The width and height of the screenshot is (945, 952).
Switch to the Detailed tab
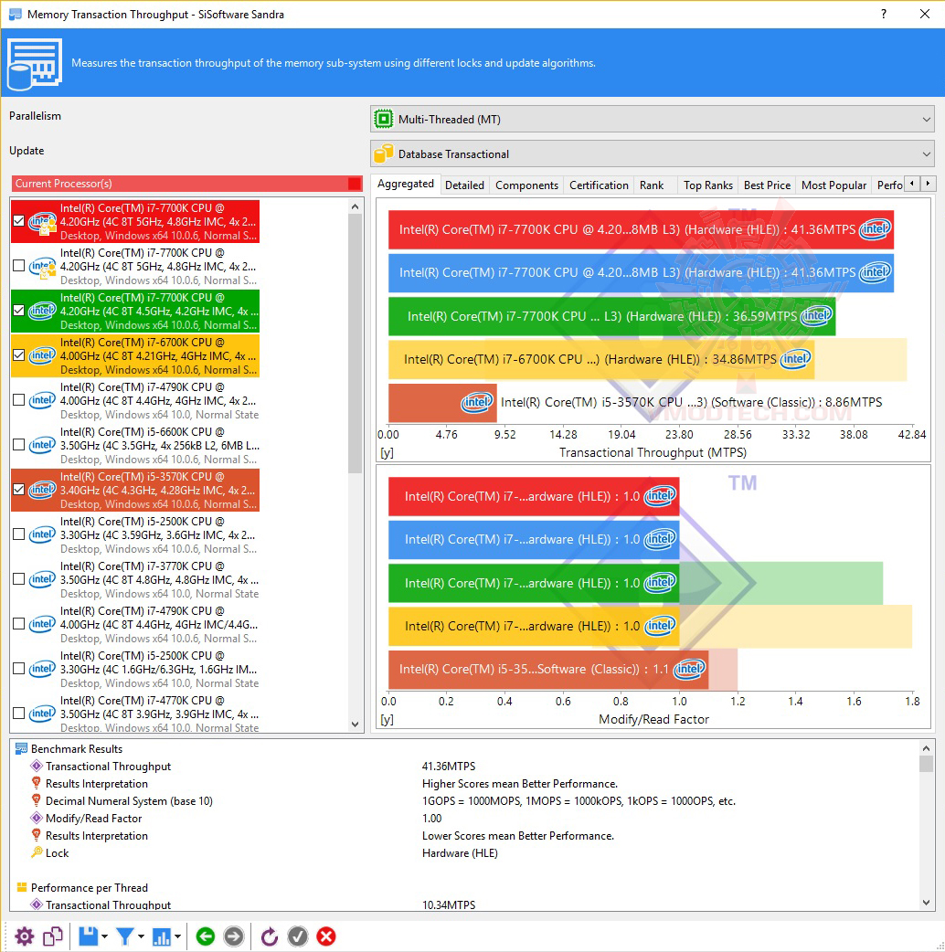[464, 185]
